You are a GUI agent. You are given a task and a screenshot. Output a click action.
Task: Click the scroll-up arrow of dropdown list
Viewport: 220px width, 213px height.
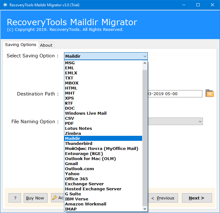(145, 63)
